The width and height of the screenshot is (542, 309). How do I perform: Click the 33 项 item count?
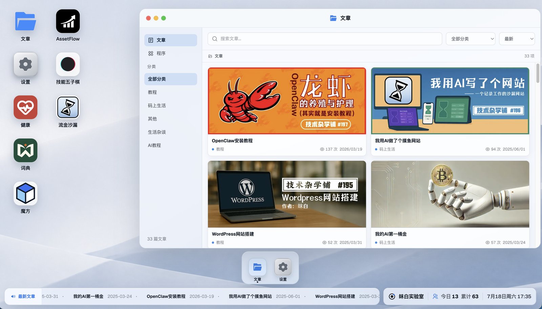[529, 56]
